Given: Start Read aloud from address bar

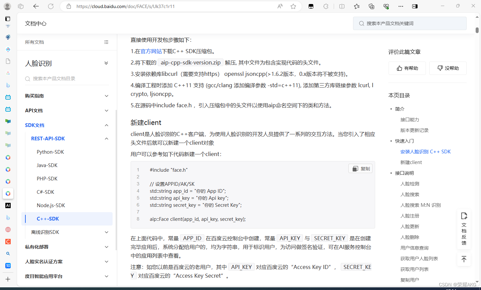Looking at the screenshot, I should (x=280, y=6).
